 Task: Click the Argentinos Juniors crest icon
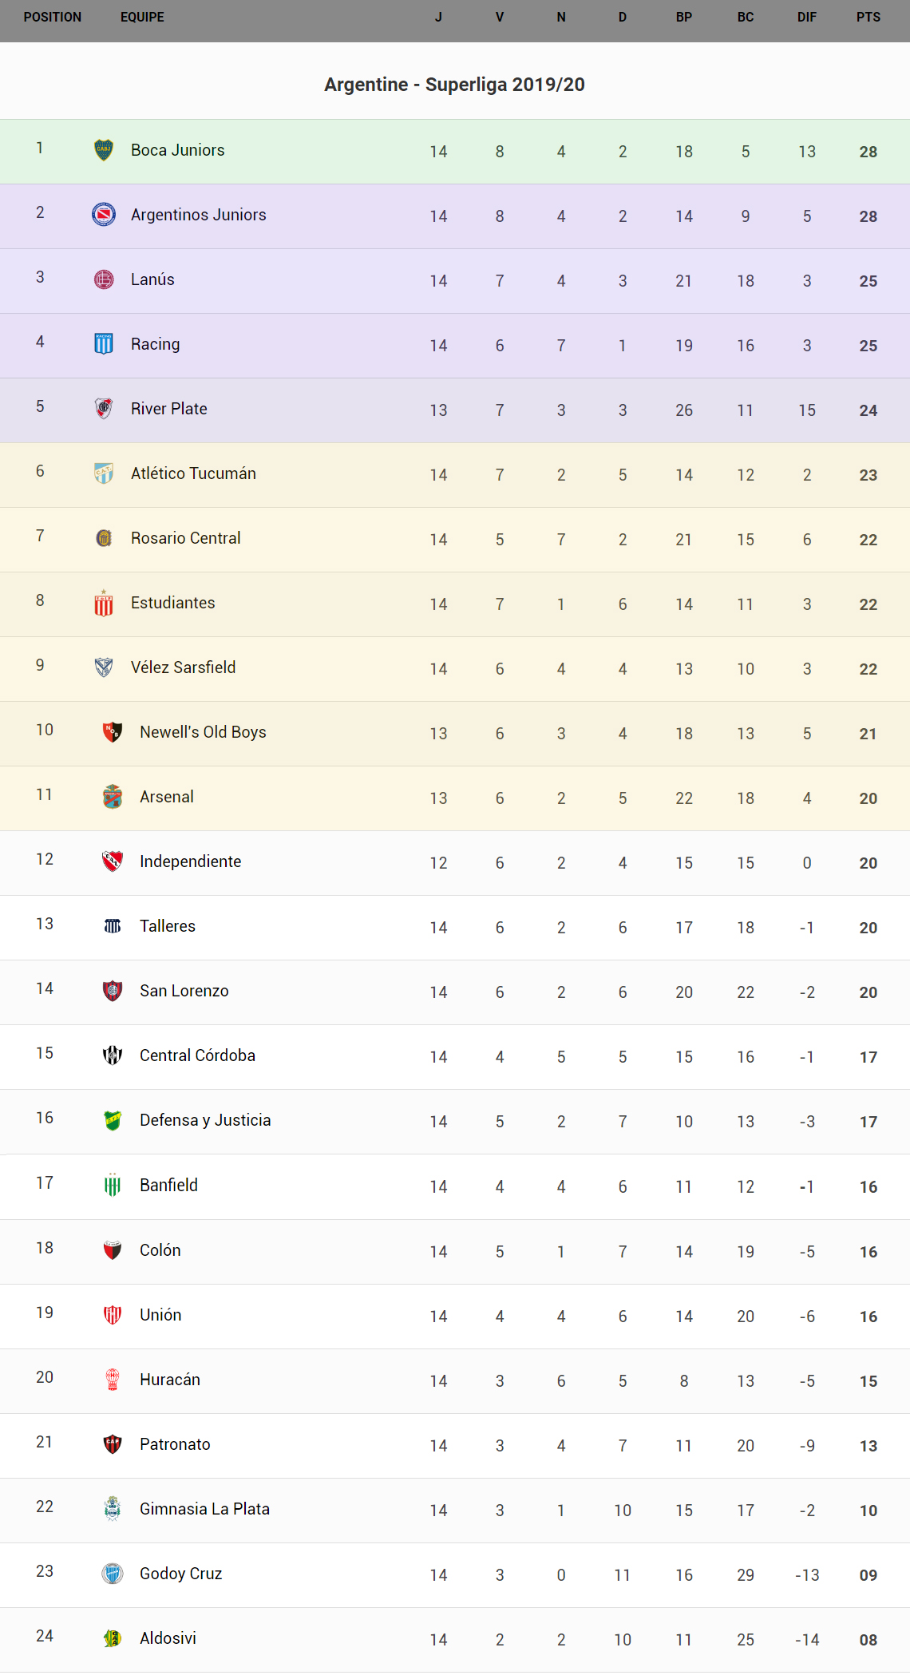(104, 215)
